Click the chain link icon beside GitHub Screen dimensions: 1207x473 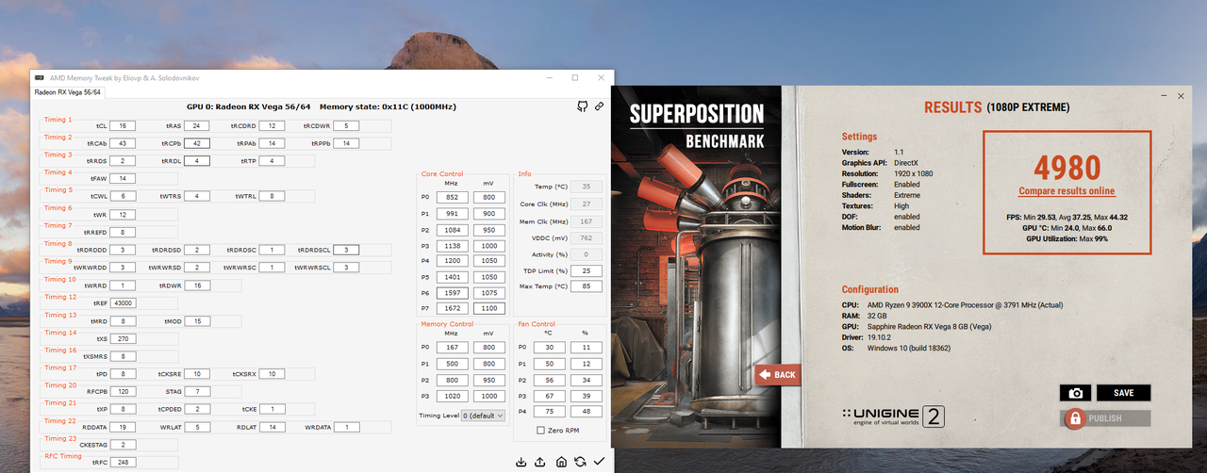pyautogui.click(x=599, y=106)
